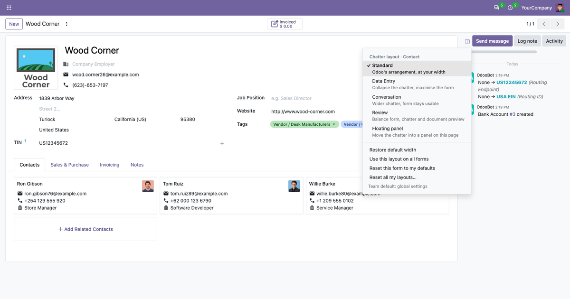Open the conversations messages icon
Image resolution: width=570 pixels, height=299 pixels.
[x=497, y=8]
